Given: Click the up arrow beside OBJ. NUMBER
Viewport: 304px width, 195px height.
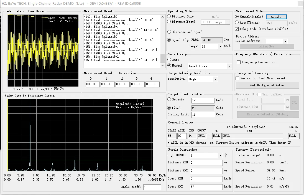Looking at the screenshot, I should pos(226,155).
